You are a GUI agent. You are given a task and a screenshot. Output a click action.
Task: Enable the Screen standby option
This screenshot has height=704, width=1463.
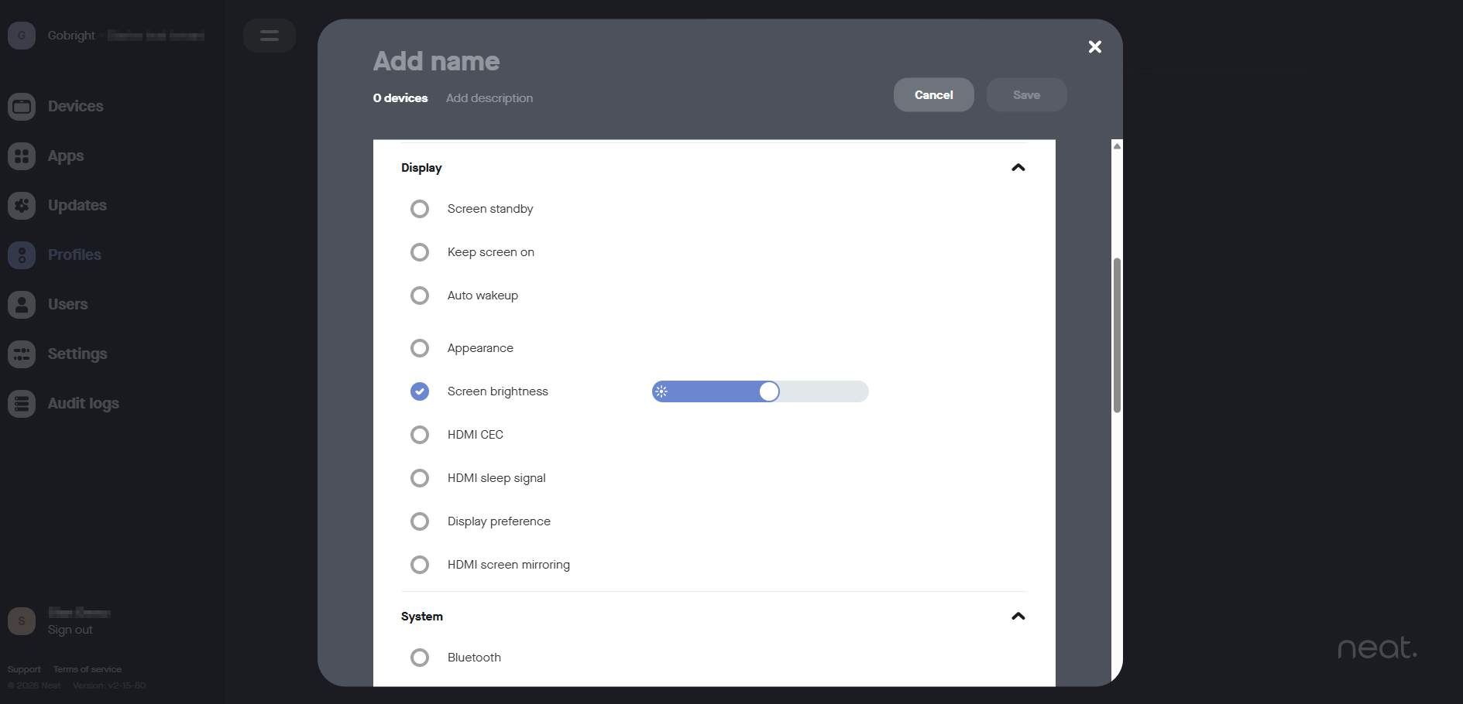pyautogui.click(x=420, y=209)
